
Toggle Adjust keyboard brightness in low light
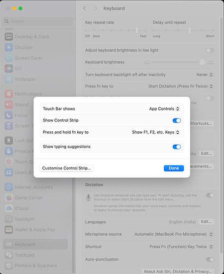point(210,51)
